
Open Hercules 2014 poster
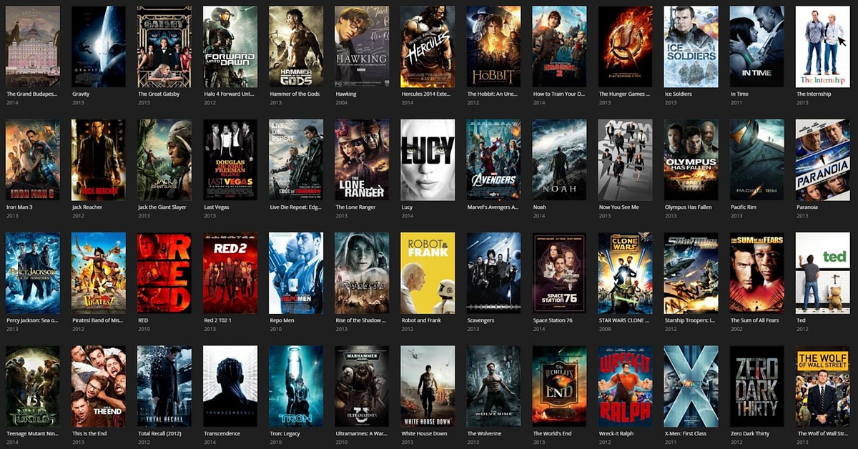point(428,46)
